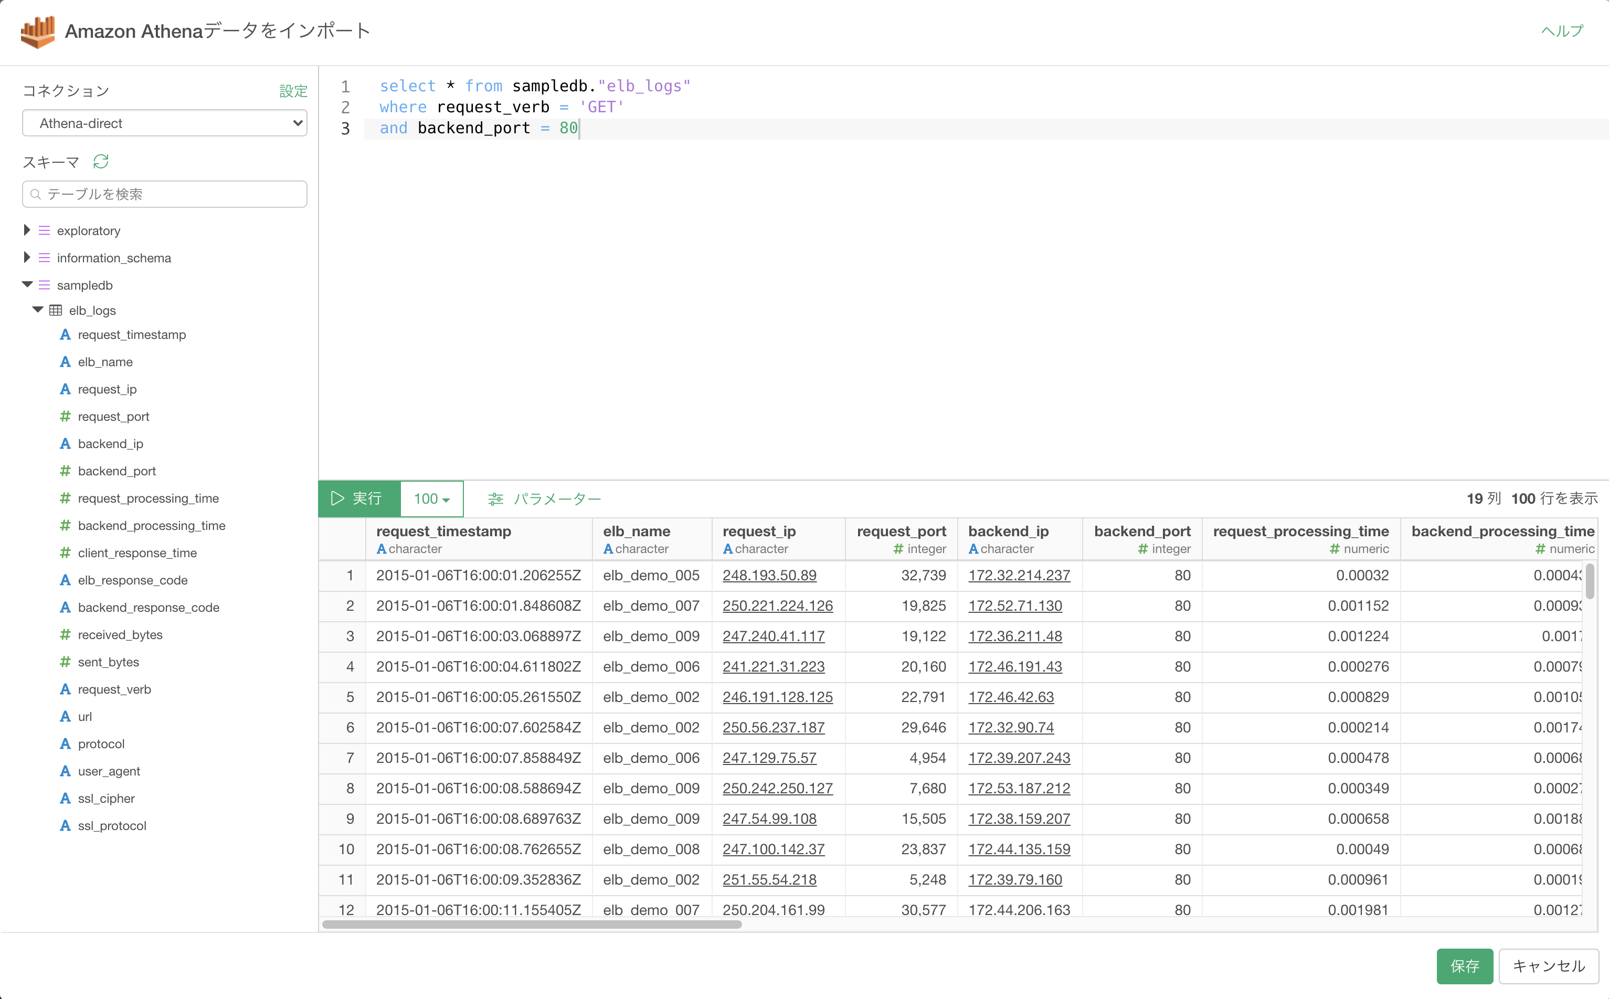
Task: Open the パラメーター settings
Action: 545,499
